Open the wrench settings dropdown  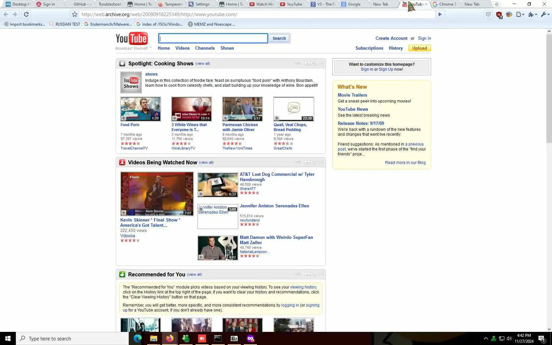point(545,14)
